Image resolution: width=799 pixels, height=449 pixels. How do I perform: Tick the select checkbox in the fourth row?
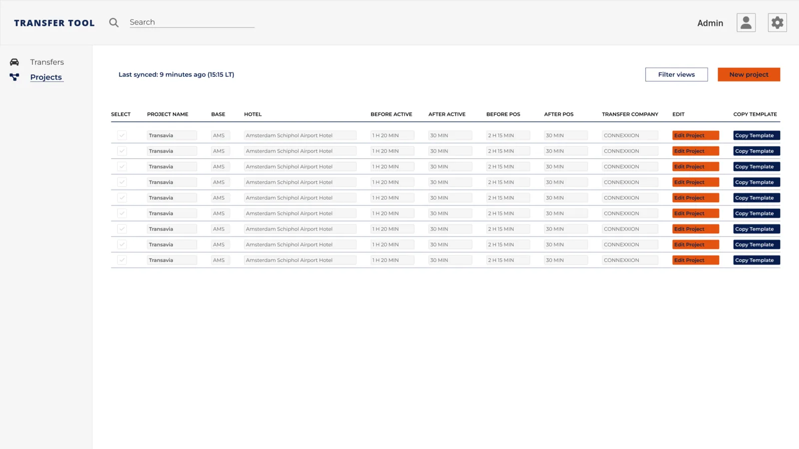[x=122, y=182]
